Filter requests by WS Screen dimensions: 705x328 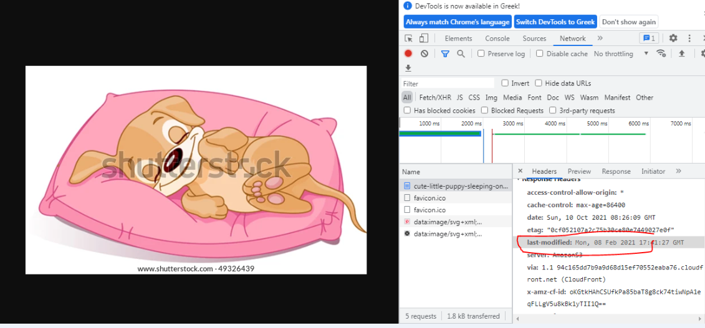tap(569, 97)
